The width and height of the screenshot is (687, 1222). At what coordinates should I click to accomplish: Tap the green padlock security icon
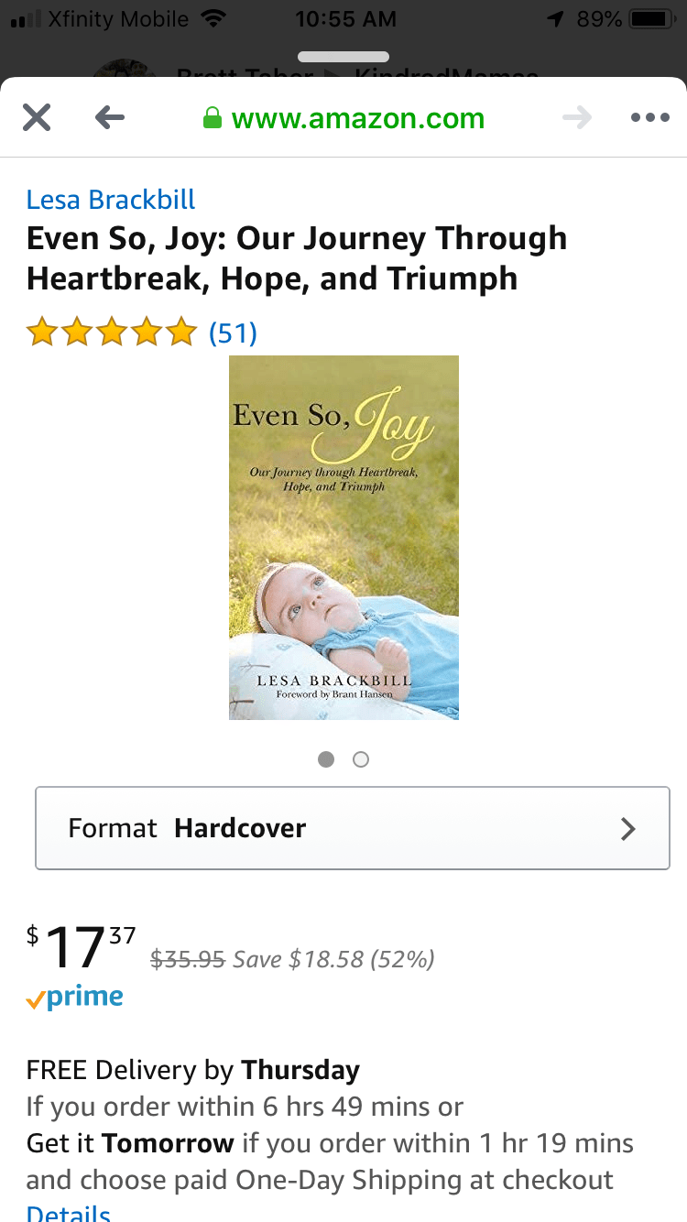pos(212,118)
